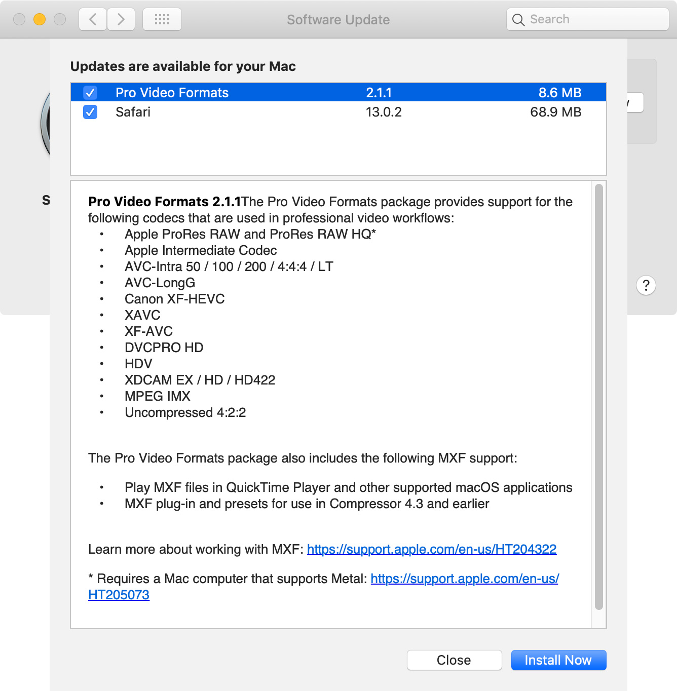
Task: Click 'AVC-Intra 50 / 100 / 200' item
Action: [229, 266]
